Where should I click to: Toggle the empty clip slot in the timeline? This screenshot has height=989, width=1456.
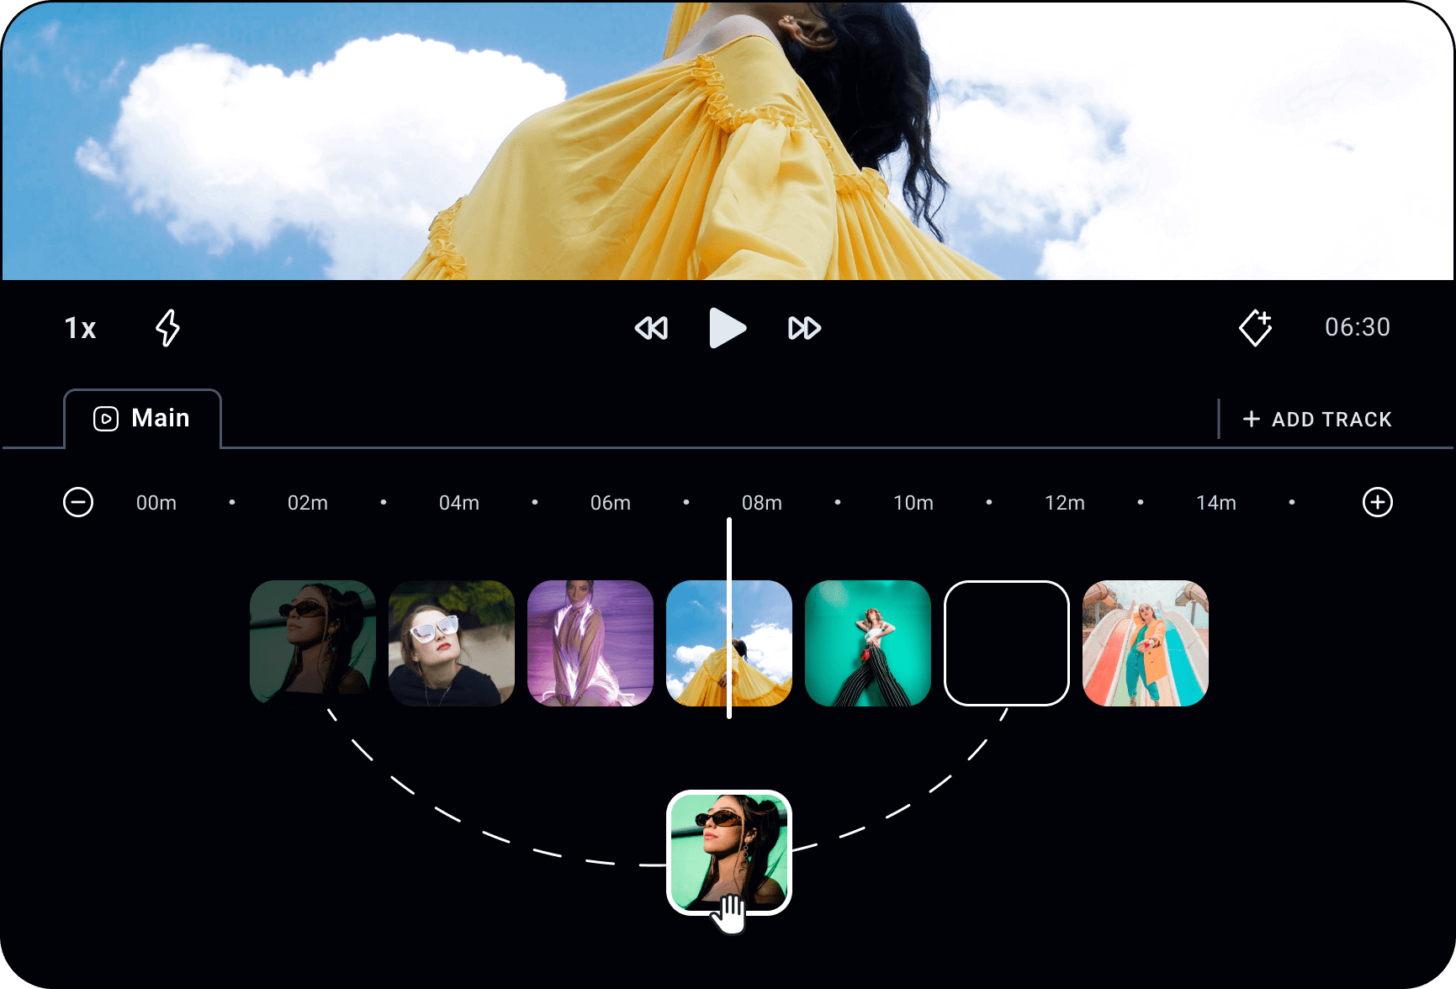tap(1007, 643)
